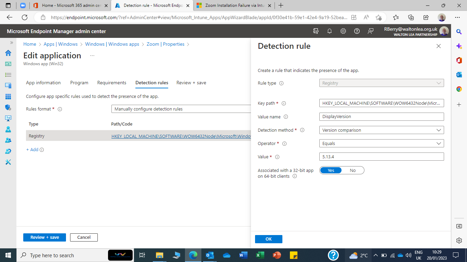
Task: Switch to the Requirements tab
Action: point(112,83)
